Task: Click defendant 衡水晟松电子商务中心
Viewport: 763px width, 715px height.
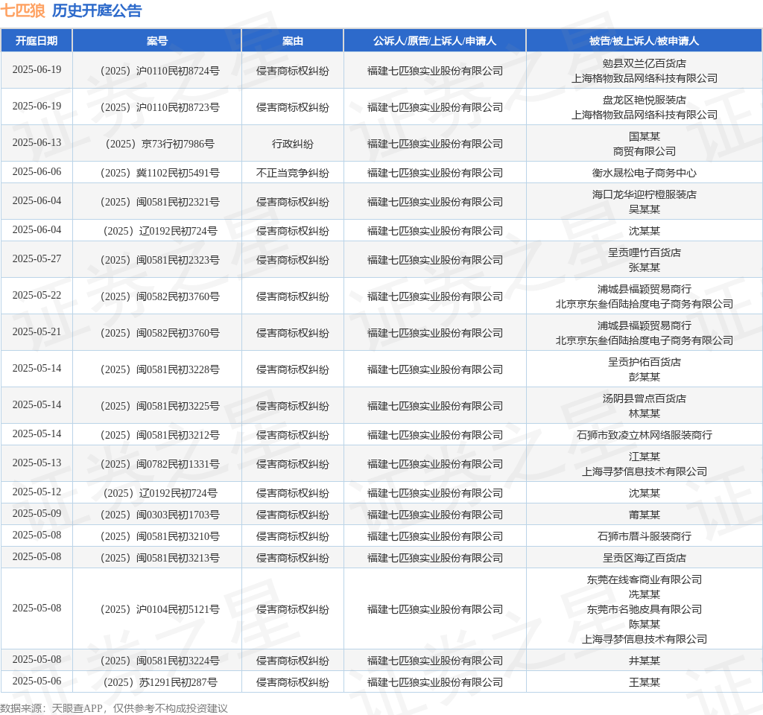Action: point(645,173)
